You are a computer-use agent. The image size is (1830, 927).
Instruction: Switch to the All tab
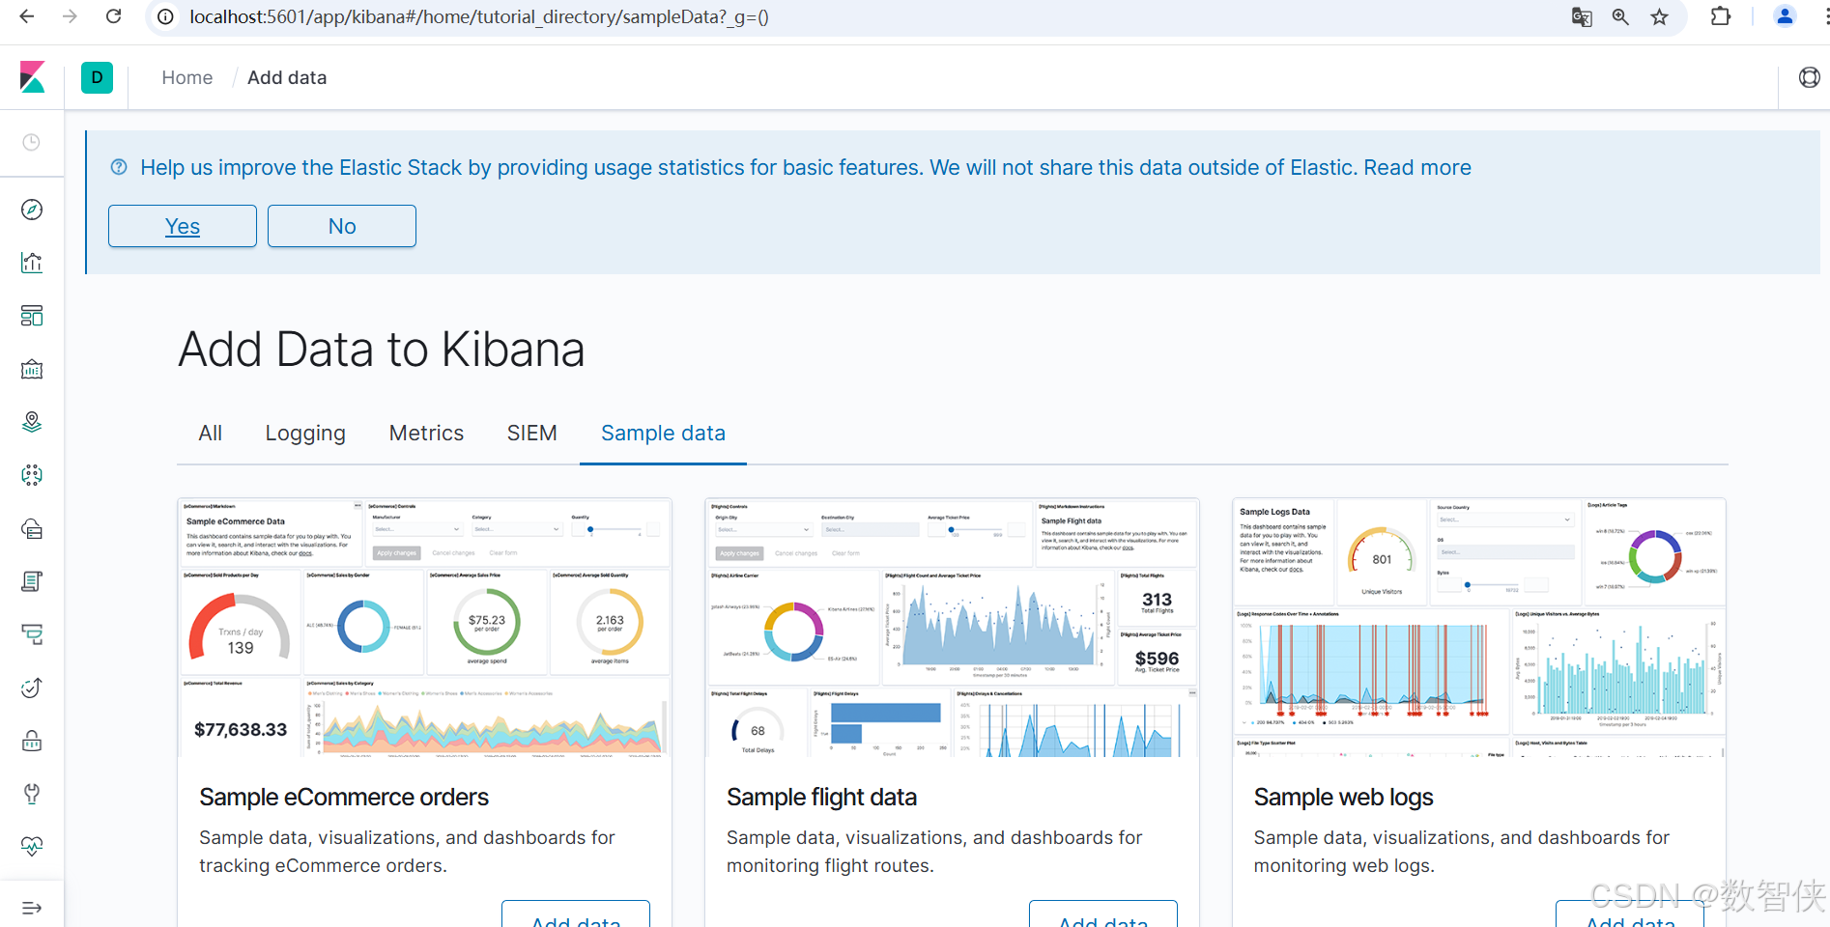click(211, 433)
